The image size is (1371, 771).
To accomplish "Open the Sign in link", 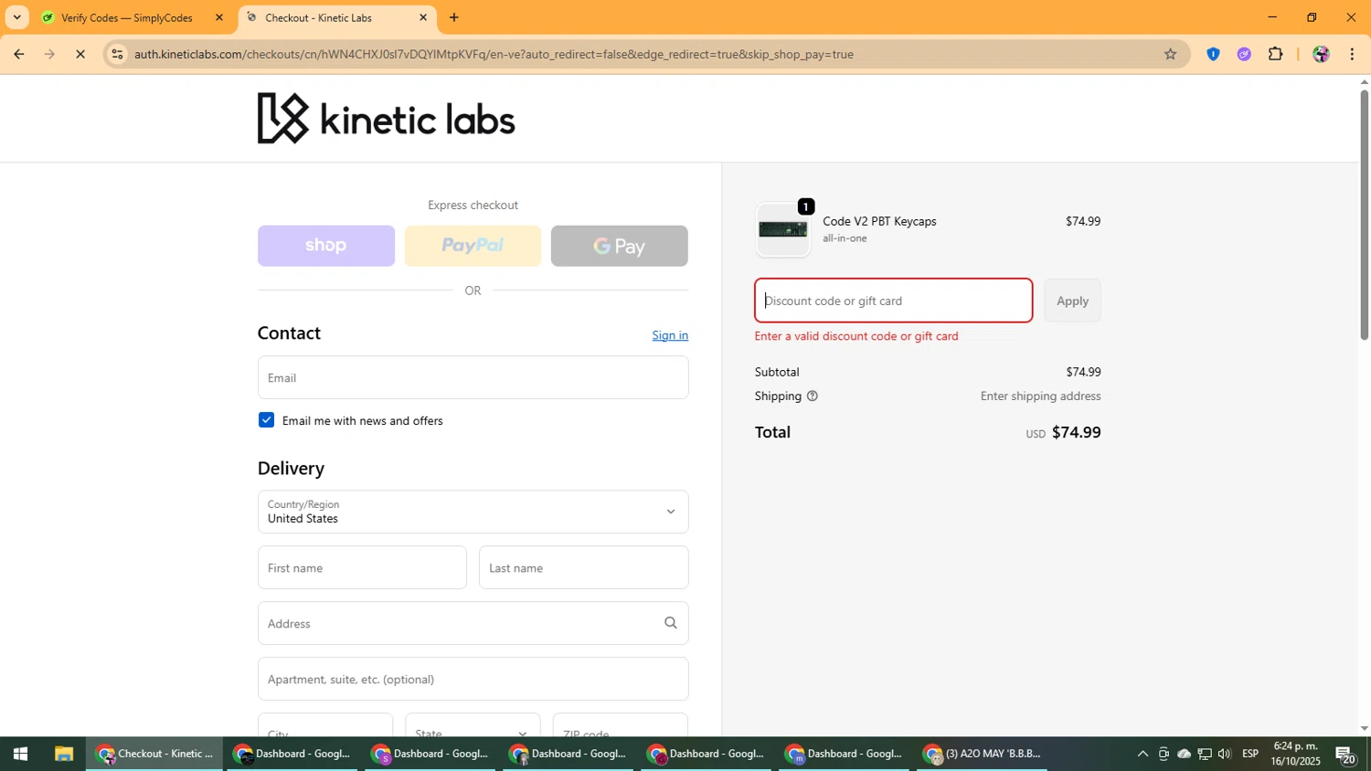I will click(x=670, y=335).
